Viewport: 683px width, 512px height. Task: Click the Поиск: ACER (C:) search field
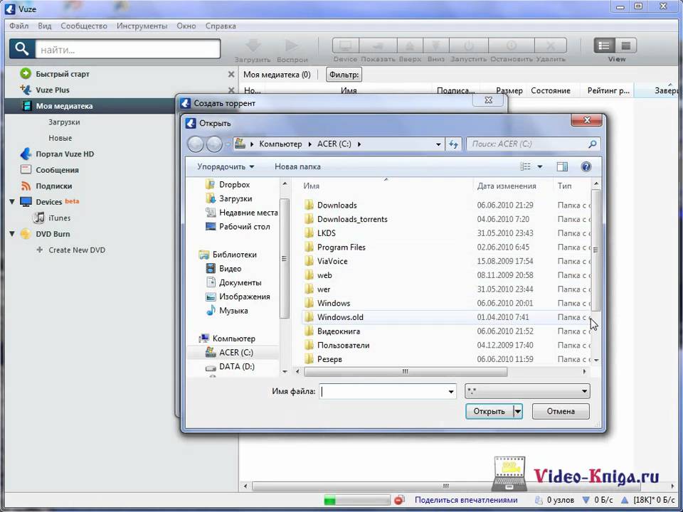[533, 144]
